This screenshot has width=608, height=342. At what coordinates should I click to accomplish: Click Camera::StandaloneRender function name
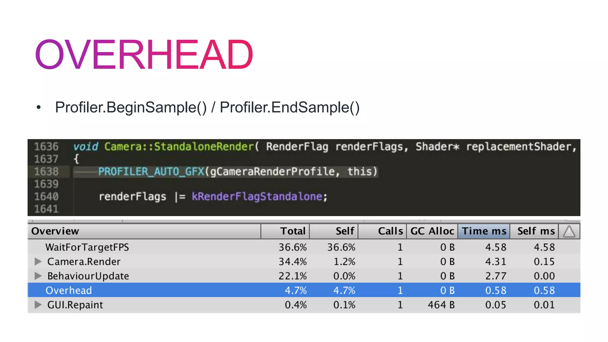click(179, 147)
